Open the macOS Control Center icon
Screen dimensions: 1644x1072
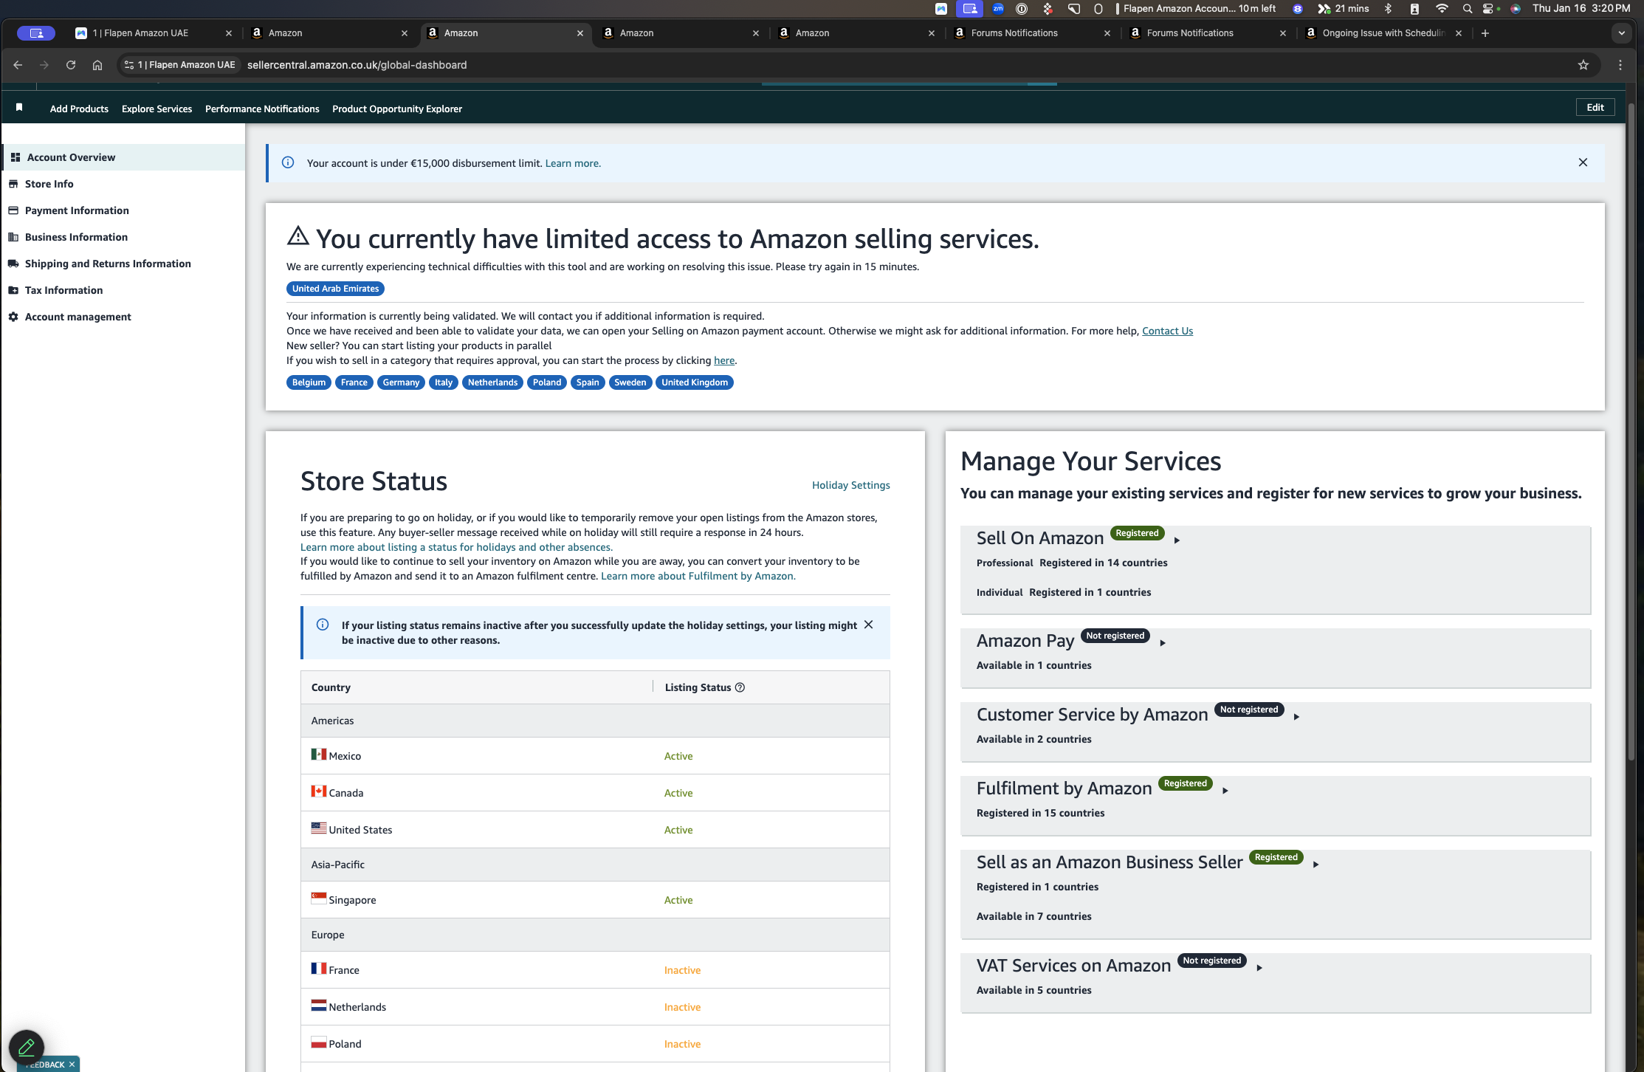tap(1490, 9)
